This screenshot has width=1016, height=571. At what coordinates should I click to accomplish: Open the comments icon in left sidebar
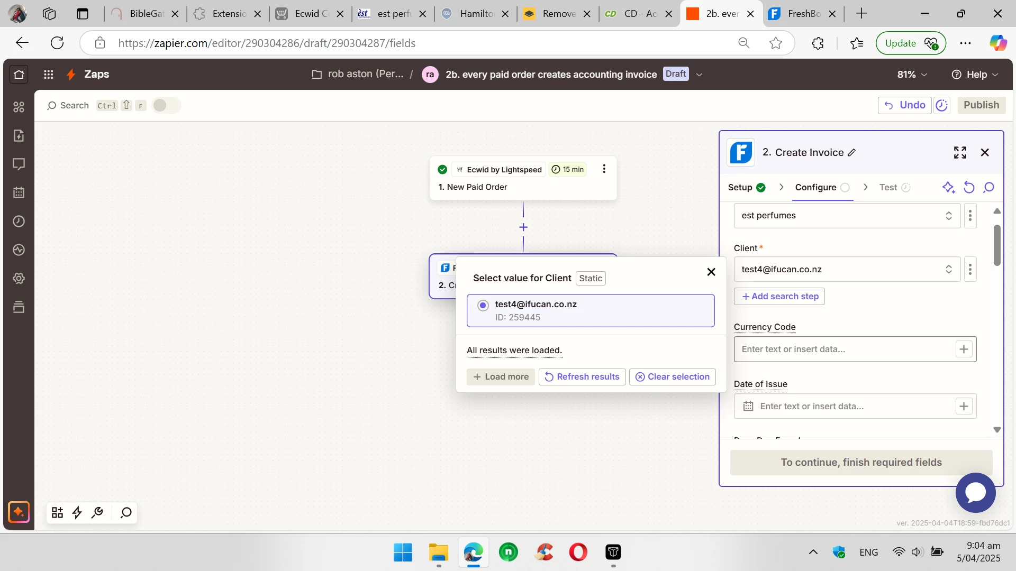point(19,164)
